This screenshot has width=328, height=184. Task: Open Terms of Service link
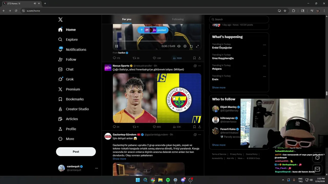tap(219, 154)
